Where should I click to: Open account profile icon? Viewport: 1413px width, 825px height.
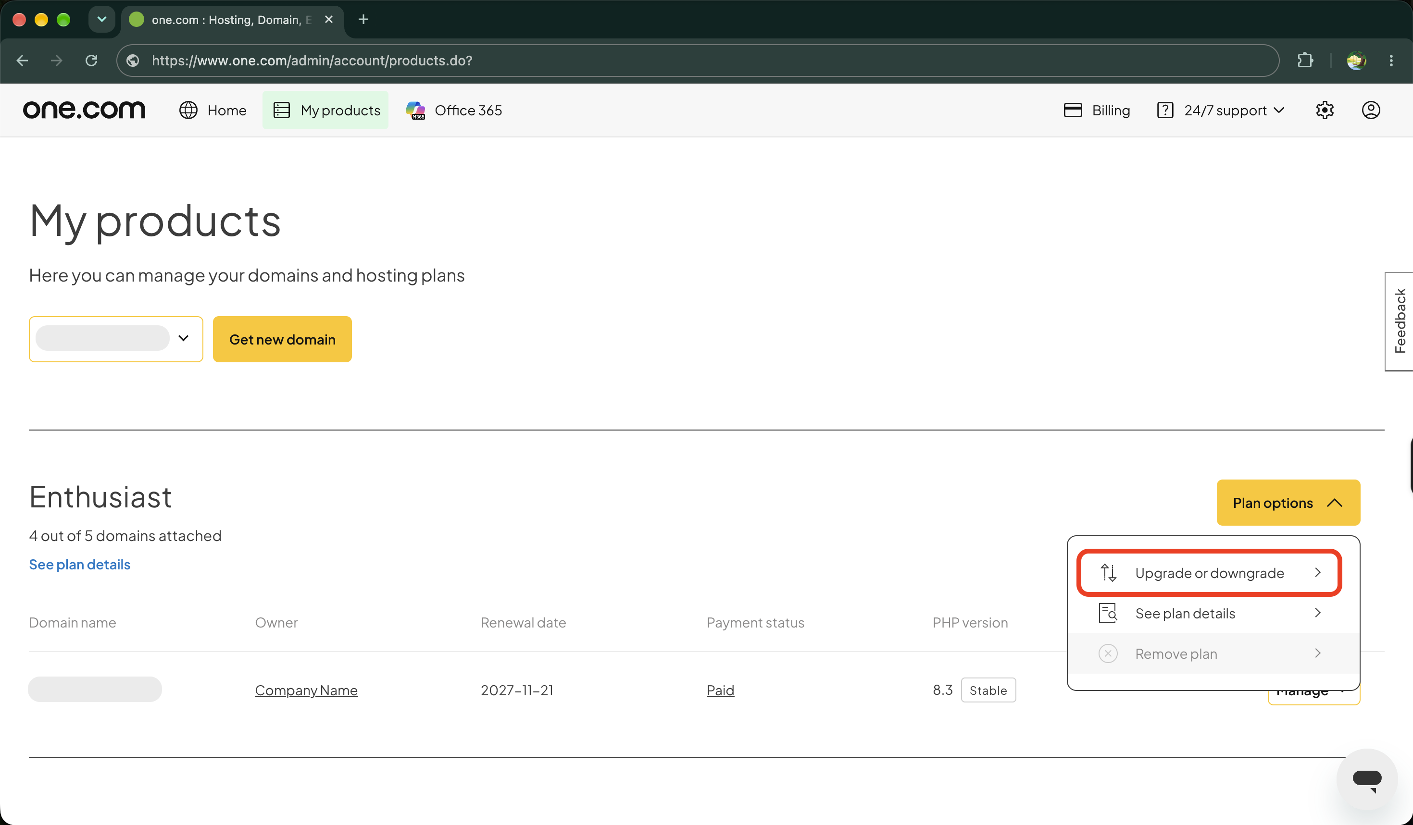(1370, 111)
